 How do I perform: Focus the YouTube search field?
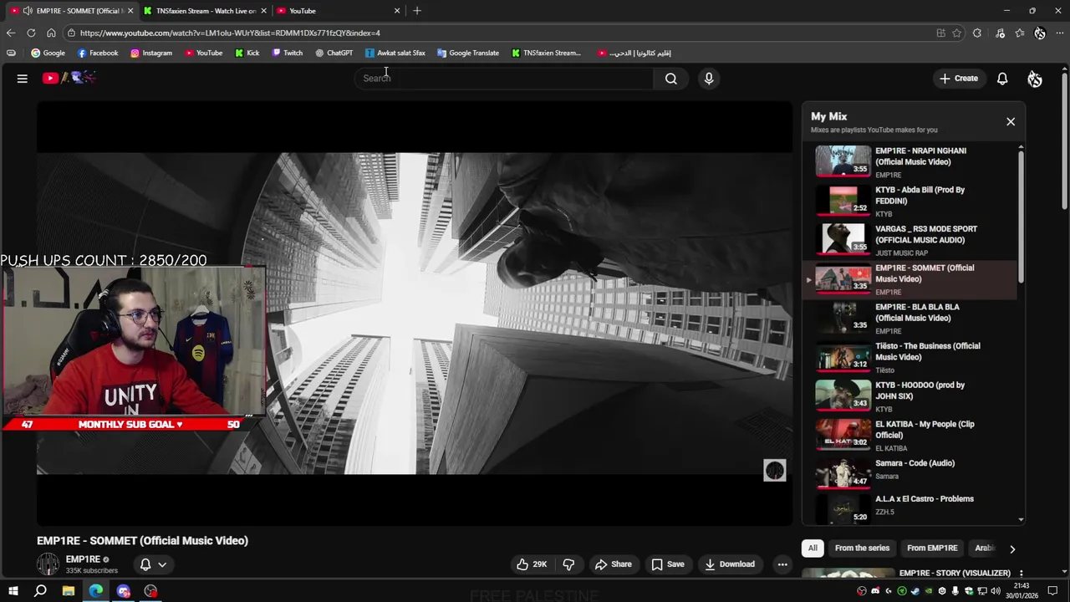point(505,79)
